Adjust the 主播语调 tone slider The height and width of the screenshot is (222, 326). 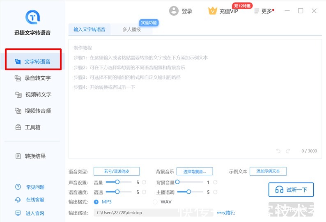coord(190,192)
